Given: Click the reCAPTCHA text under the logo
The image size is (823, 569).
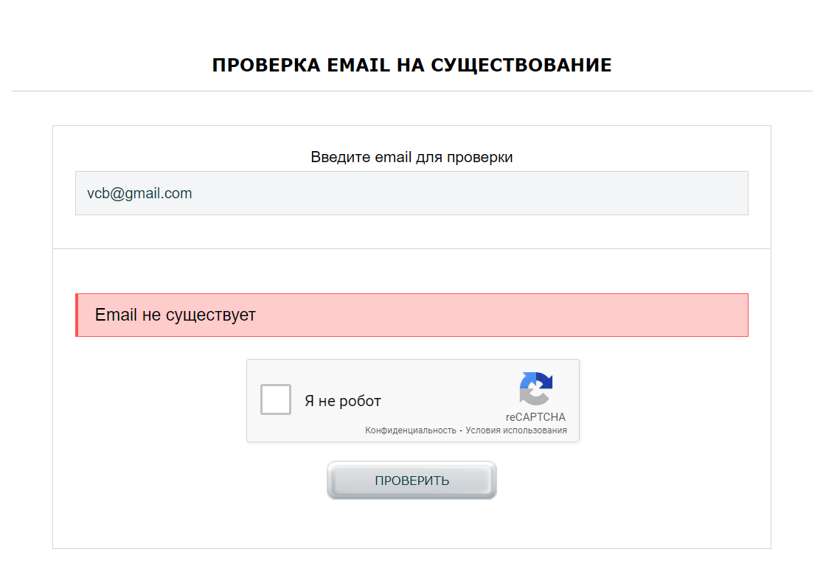Looking at the screenshot, I should point(535,417).
